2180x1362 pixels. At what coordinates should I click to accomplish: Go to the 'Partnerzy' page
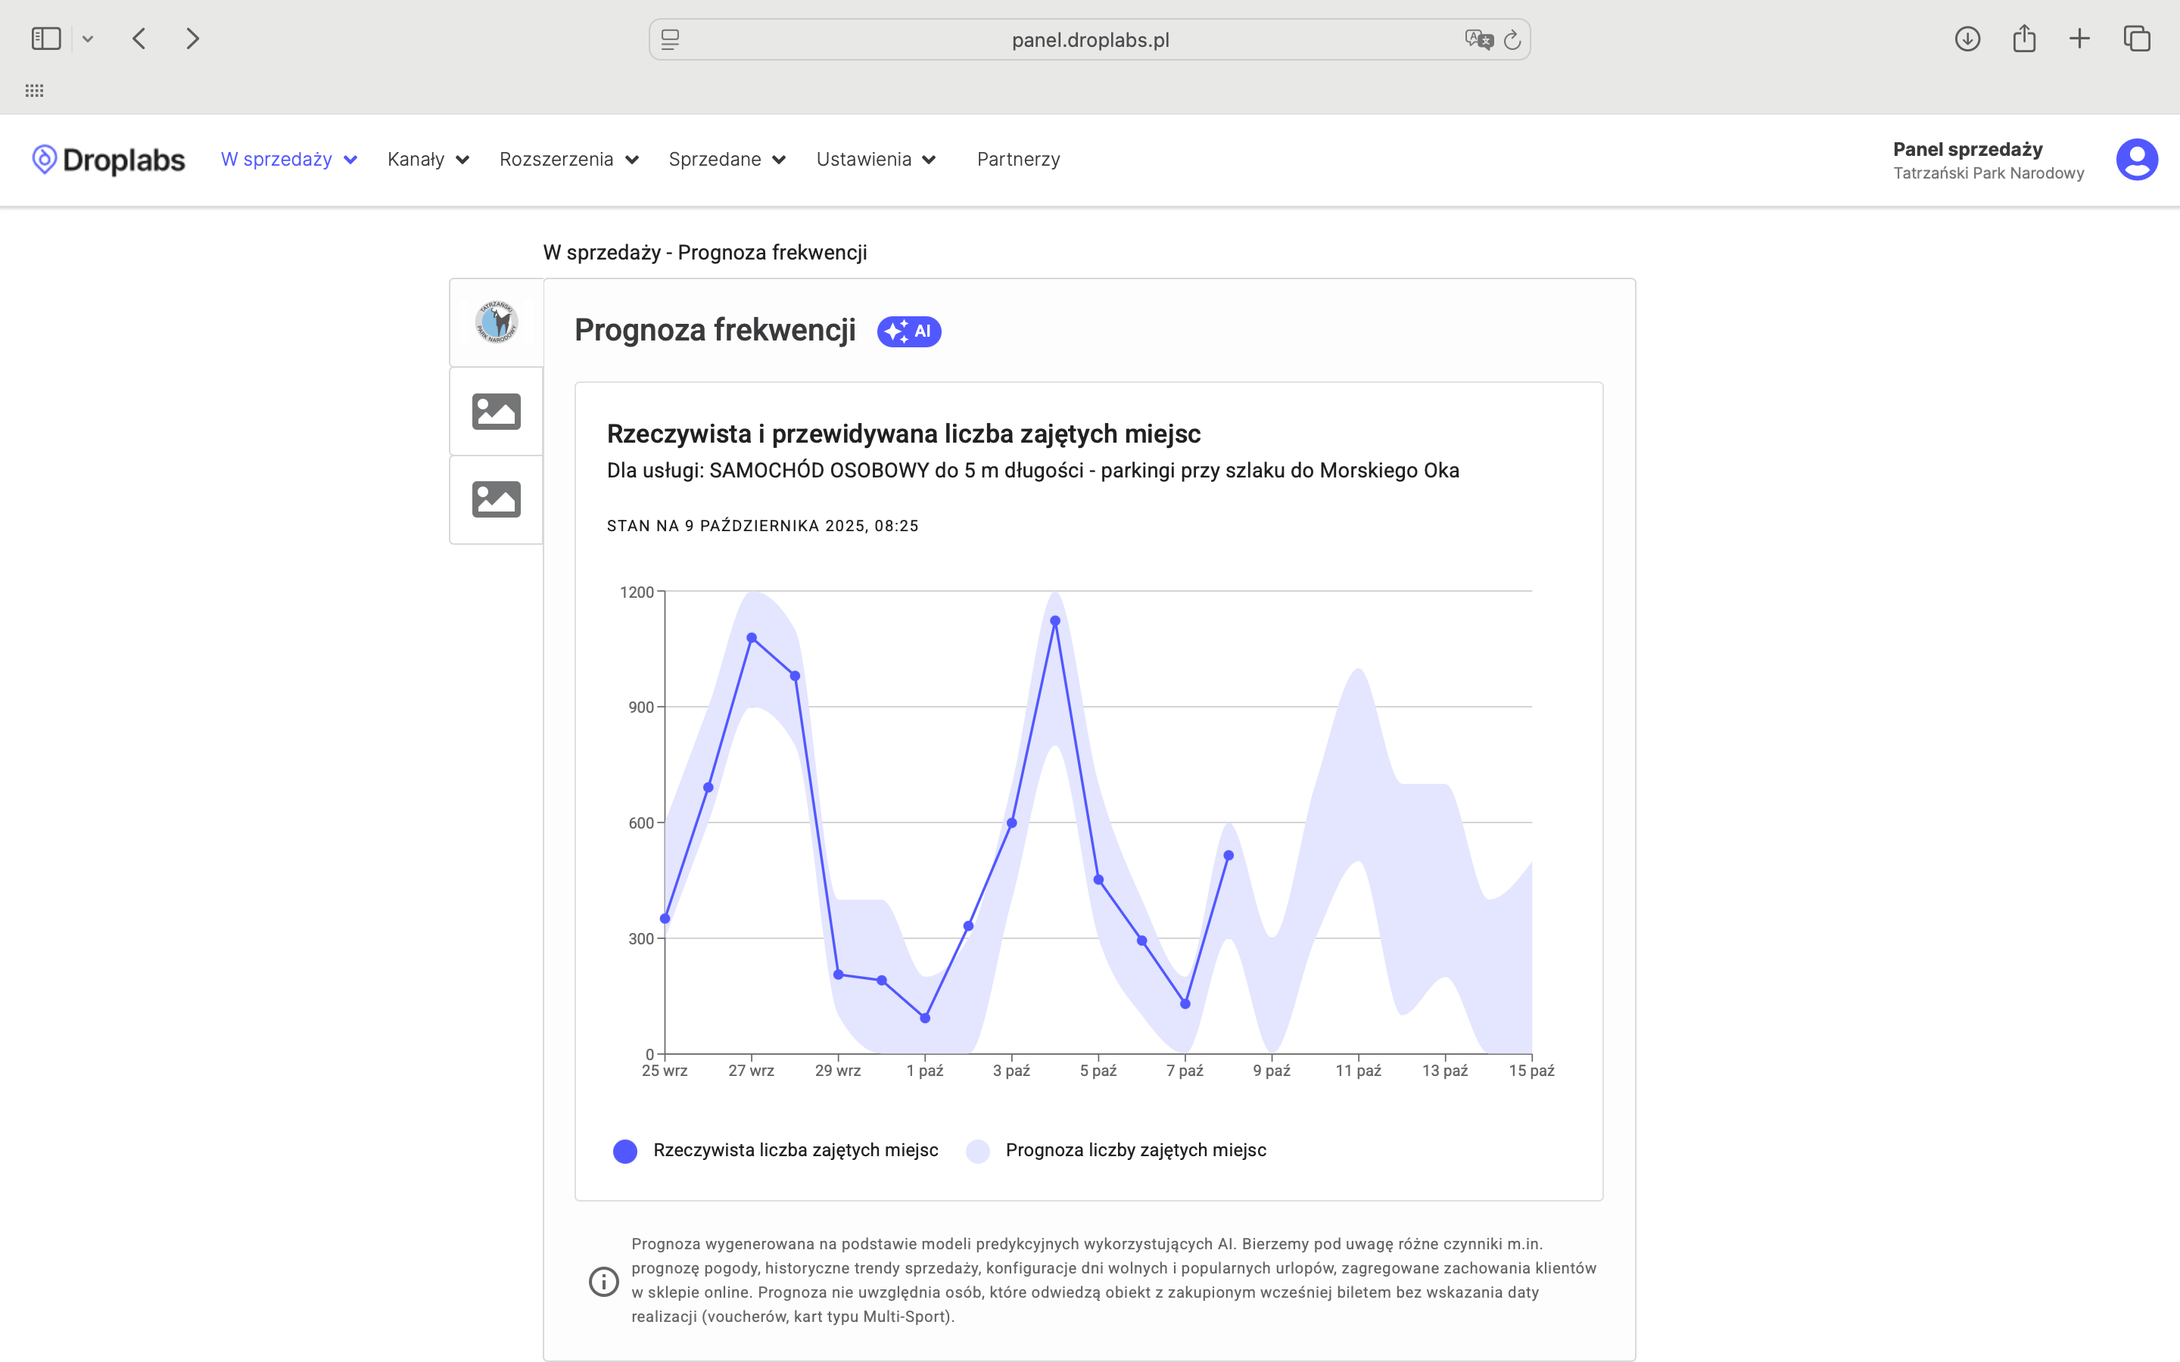tap(1018, 160)
